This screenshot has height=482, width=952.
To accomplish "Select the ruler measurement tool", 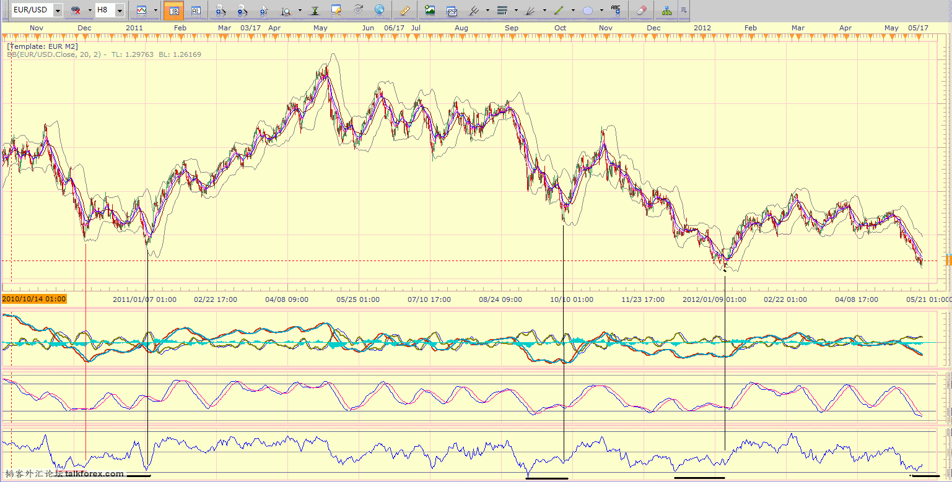I will point(405,11).
